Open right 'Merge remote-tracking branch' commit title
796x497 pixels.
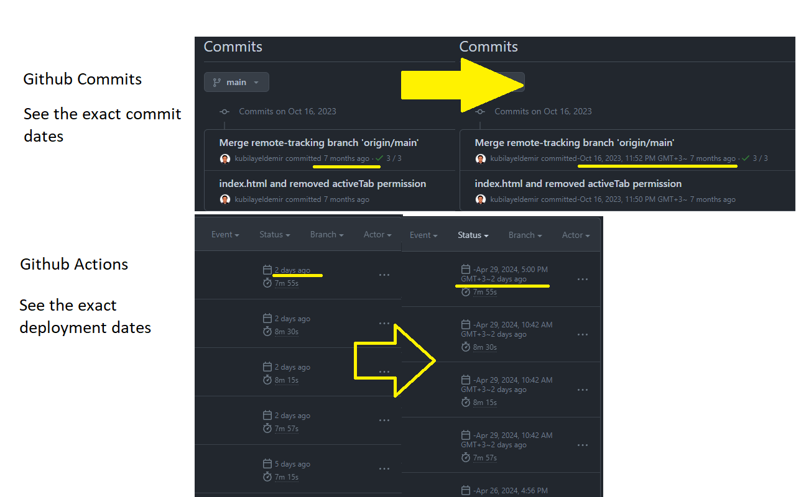pyautogui.click(x=575, y=143)
